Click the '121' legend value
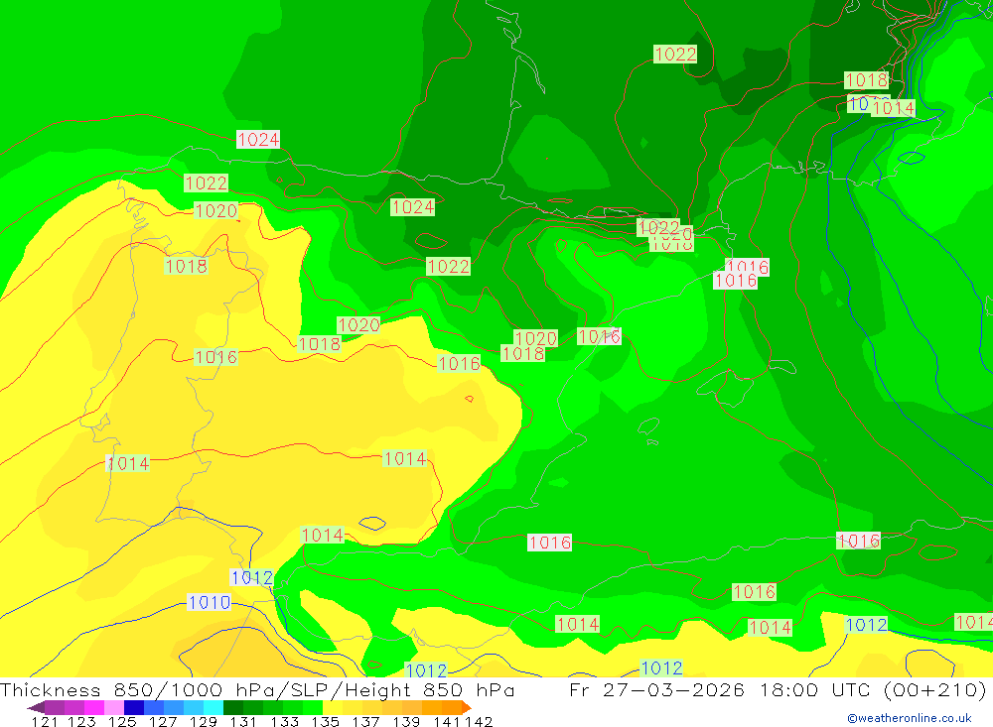This screenshot has width=993, height=727. coord(45,721)
